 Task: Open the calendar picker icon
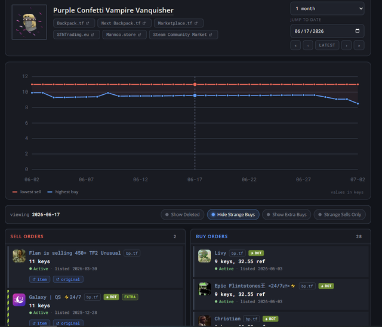358,31
